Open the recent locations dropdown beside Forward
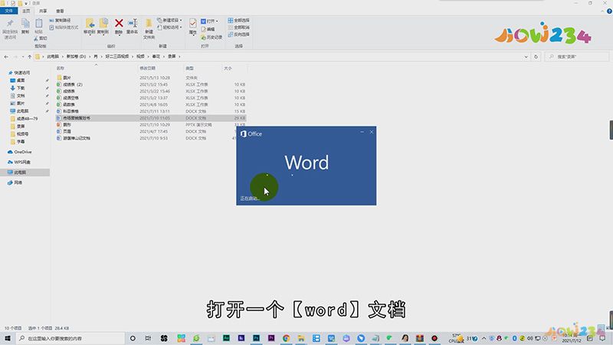Viewport: 613px width, 345px height. click(x=23, y=57)
